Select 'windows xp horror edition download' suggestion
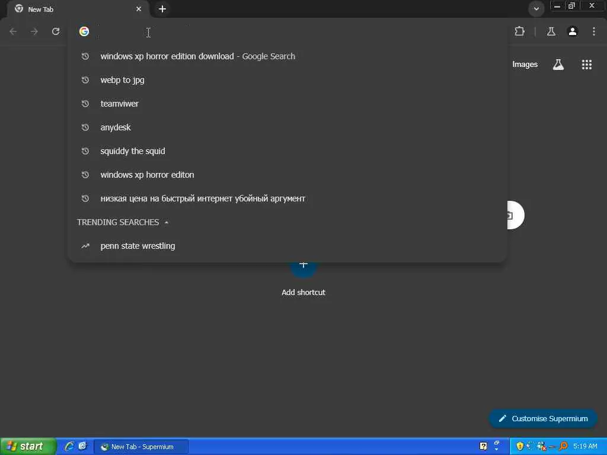Viewport: 607px width, 455px height. pyautogui.click(x=287, y=56)
